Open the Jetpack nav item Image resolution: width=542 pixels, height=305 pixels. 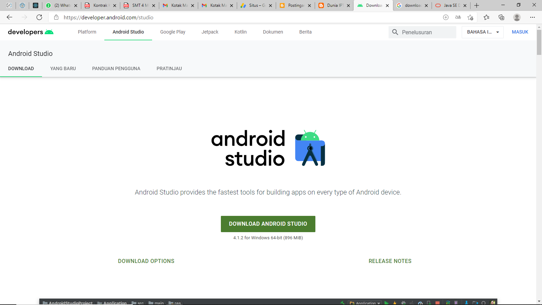(x=210, y=32)
